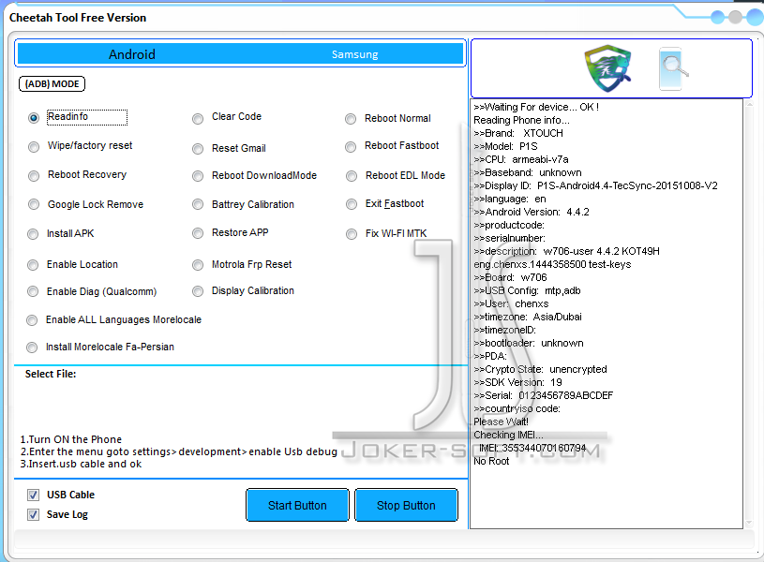Click the SDK Version: 19 line
764x562 pixels.
pos(518,382)
